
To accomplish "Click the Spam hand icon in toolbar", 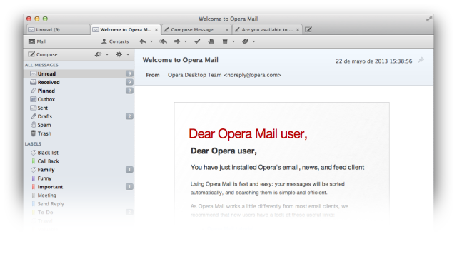I will click(211, 41).
